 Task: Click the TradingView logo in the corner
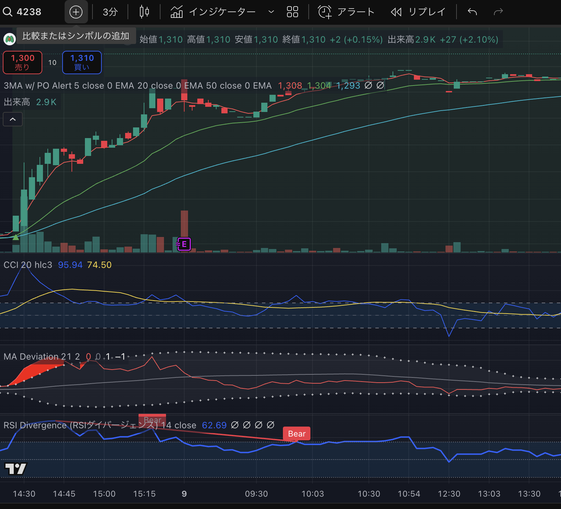[x=15, y=468]
